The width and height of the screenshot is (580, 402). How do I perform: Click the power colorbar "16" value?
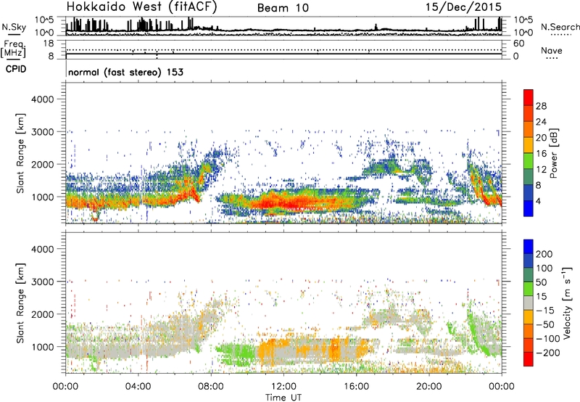[x=541, y=154]
